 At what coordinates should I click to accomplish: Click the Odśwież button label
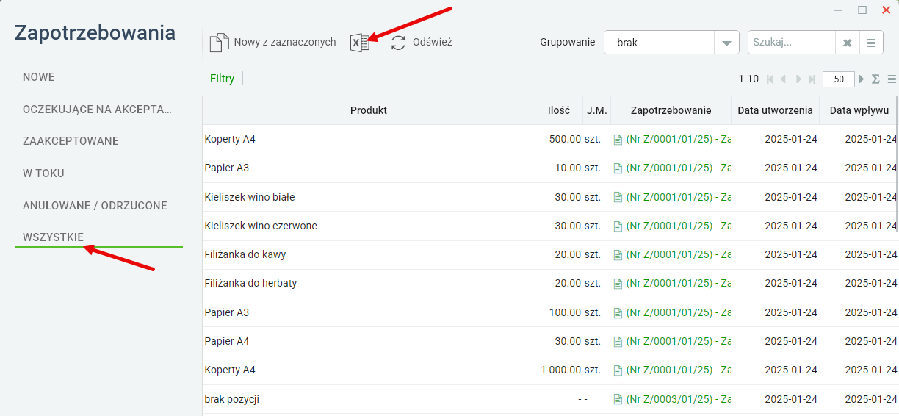(433, 43)
